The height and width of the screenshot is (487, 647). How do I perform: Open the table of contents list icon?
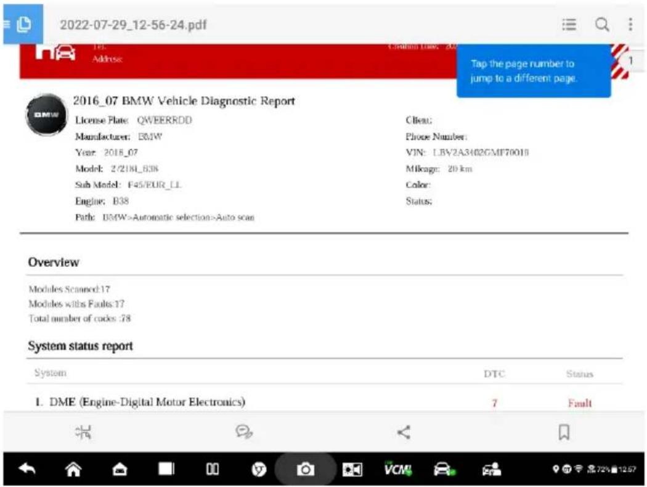(569, 25)
